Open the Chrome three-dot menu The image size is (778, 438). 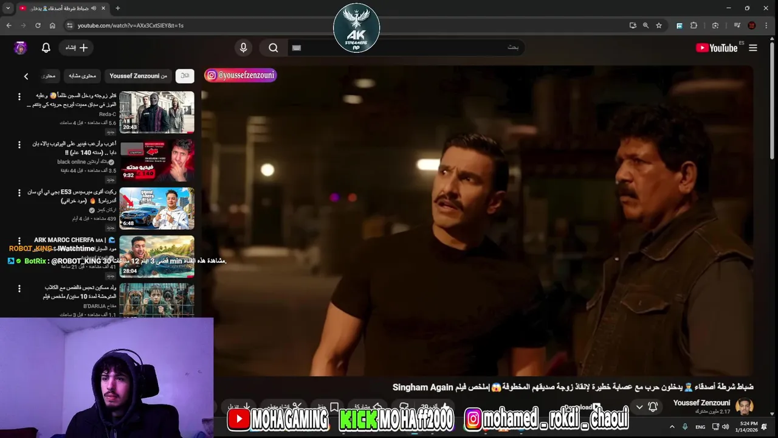point(766,26)
